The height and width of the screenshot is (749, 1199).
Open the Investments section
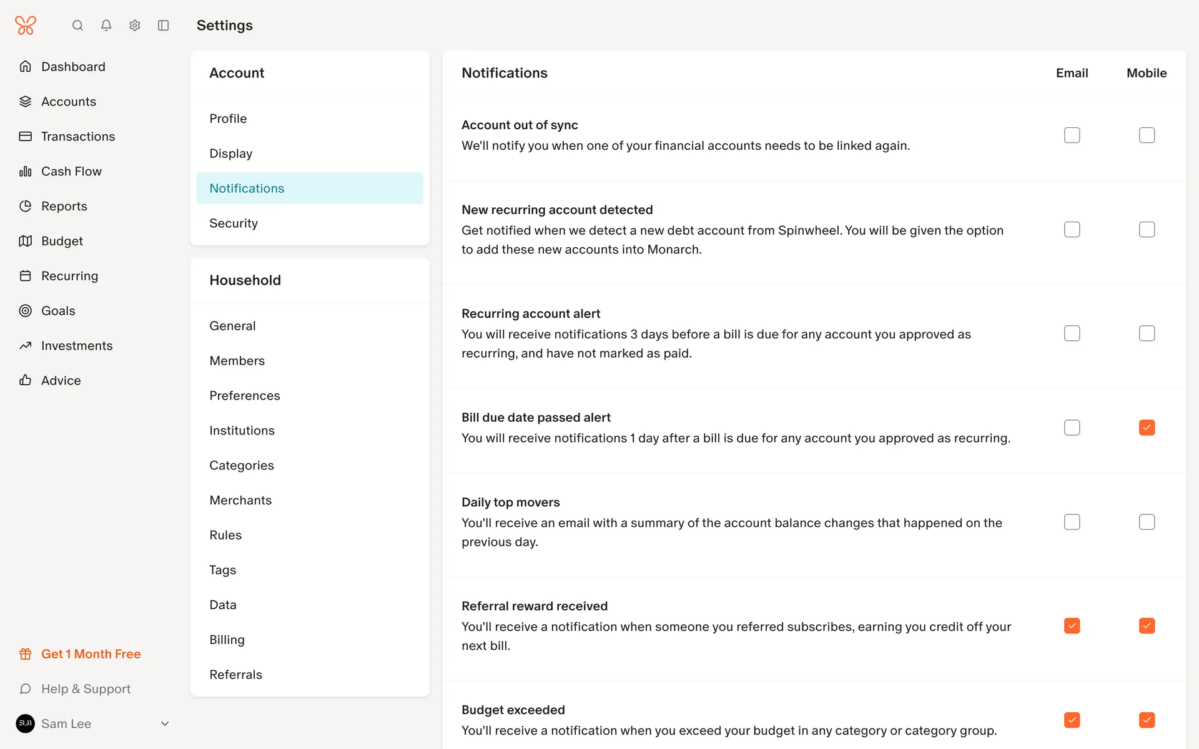click(x=77, y=346)
